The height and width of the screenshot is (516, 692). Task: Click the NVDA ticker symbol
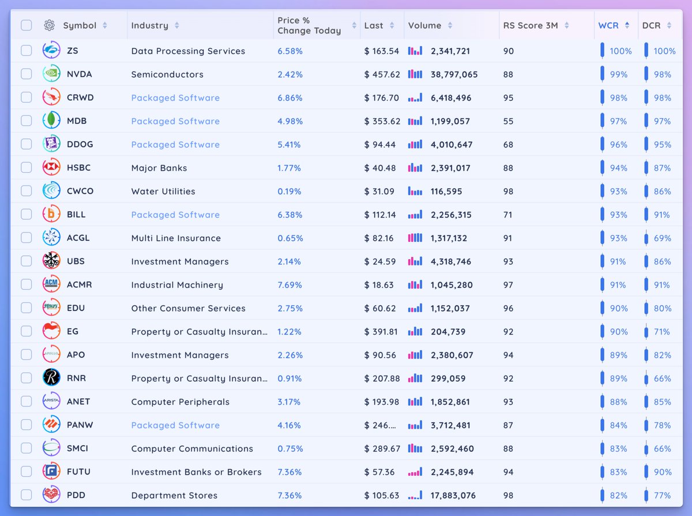pos(79,74)
